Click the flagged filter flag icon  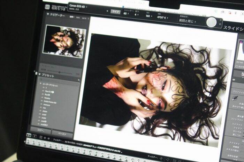click(x=161, y=159)
